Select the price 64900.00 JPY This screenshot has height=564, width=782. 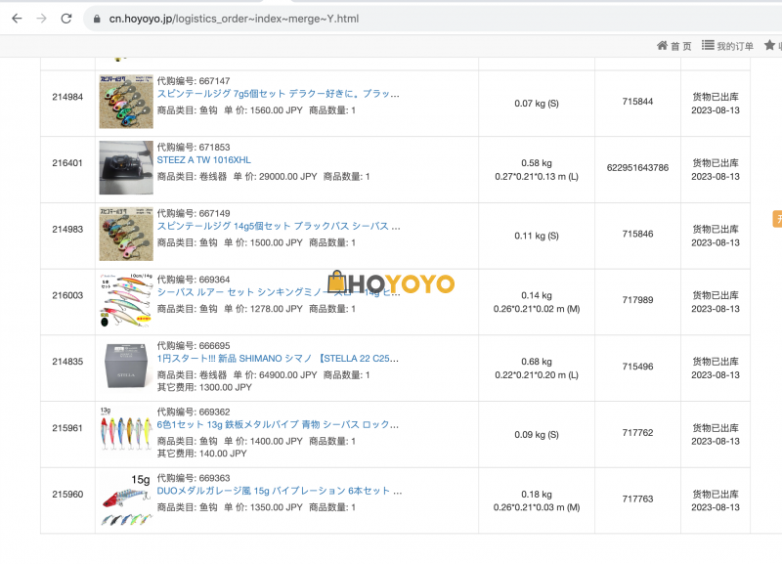coord(282,375)
